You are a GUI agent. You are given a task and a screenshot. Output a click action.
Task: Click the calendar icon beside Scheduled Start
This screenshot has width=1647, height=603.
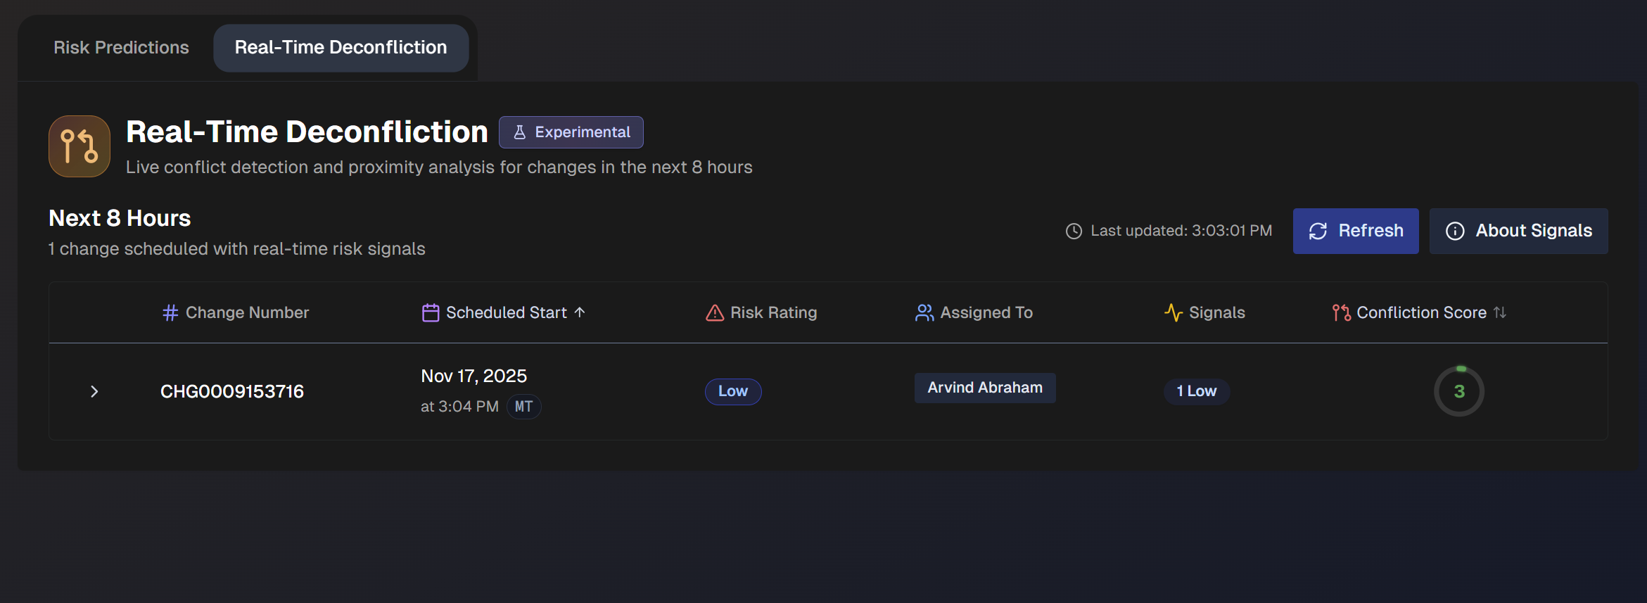tap(431, 312)
